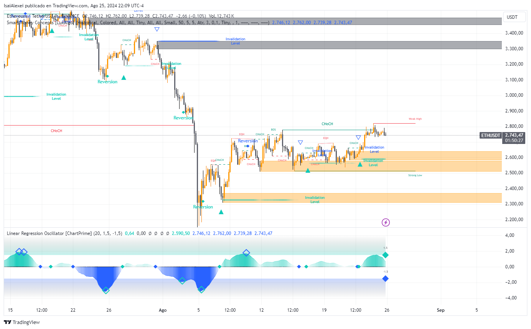Viewport: 531px width, 329px height.
Task: Click the 2.500,00 price axis label
Action: [x=515, y=173]
